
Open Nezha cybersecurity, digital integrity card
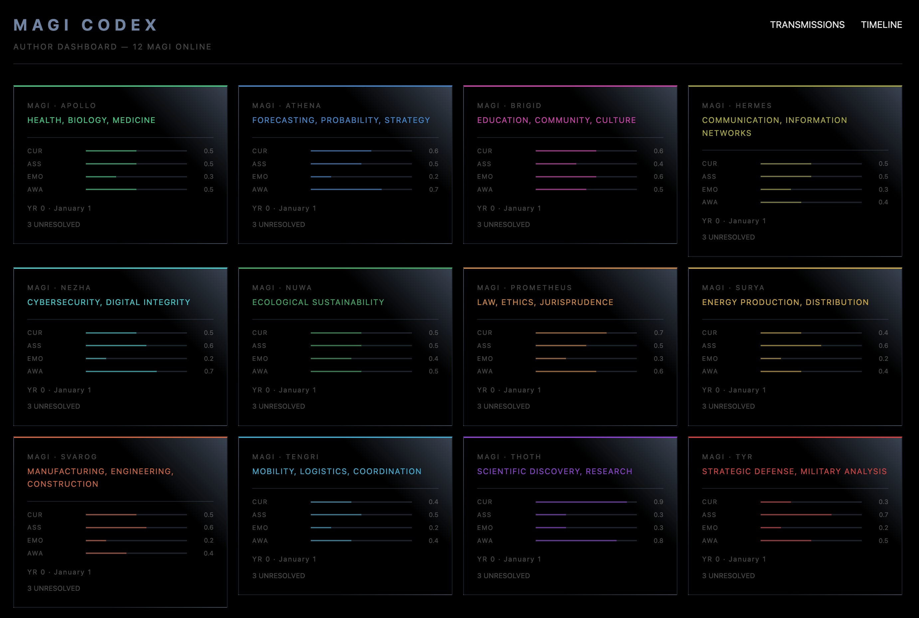[108, 302]
